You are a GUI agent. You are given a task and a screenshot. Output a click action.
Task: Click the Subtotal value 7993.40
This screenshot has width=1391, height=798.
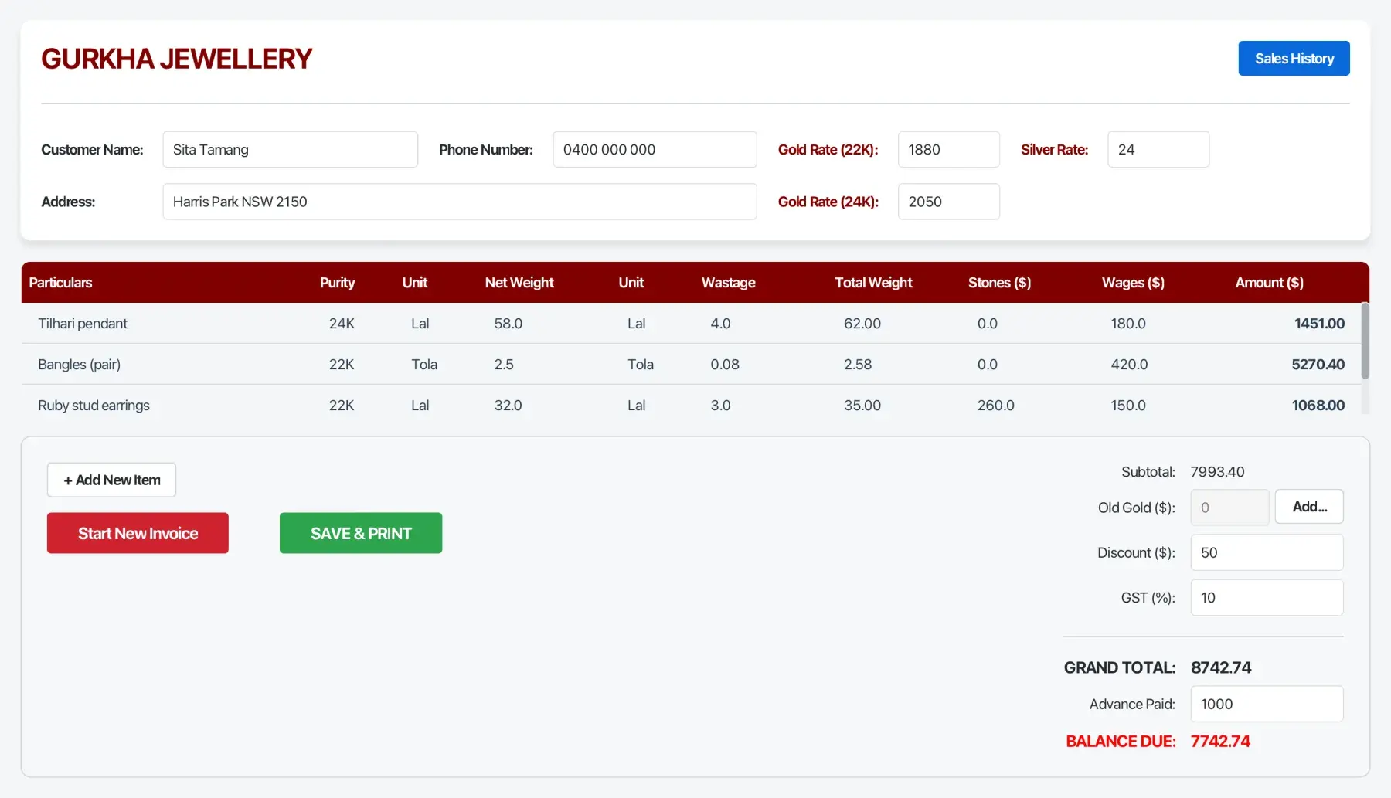[1217, 472]
